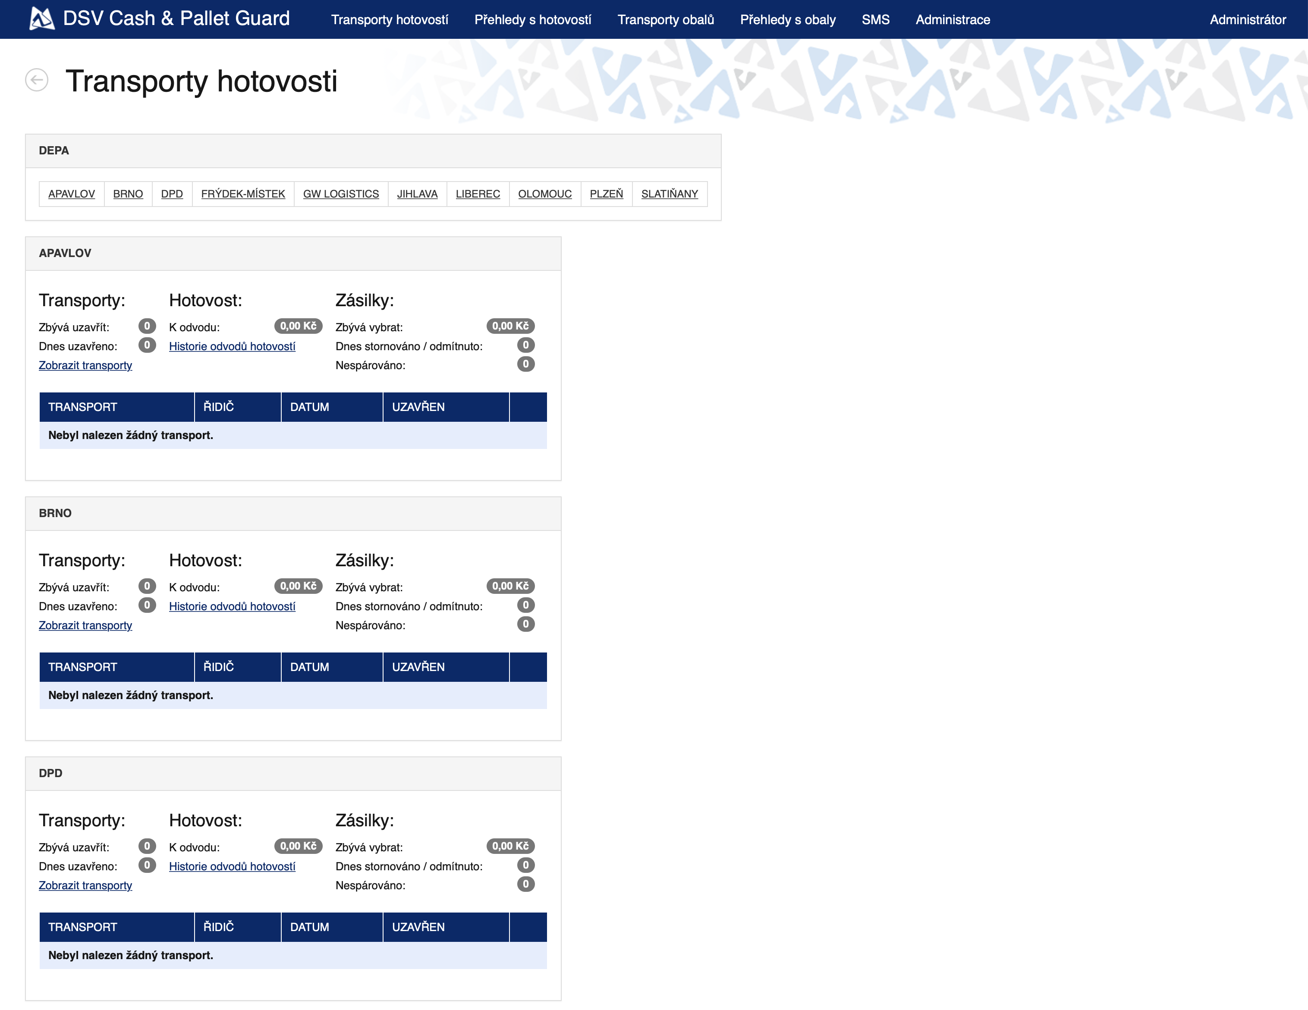Jump to the OLOMOUC depot
The width and height of the screenshot is (1308, 1010).
[544, 194]
